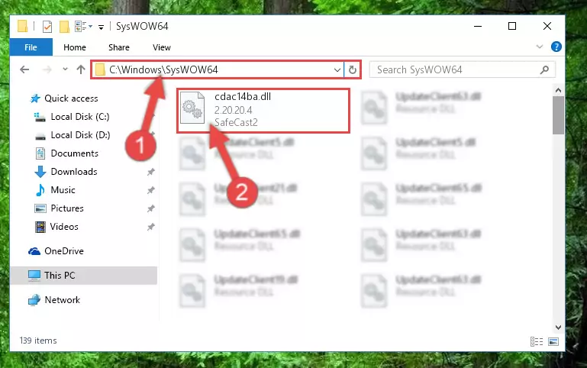Go back with the Back arrow

24,69
